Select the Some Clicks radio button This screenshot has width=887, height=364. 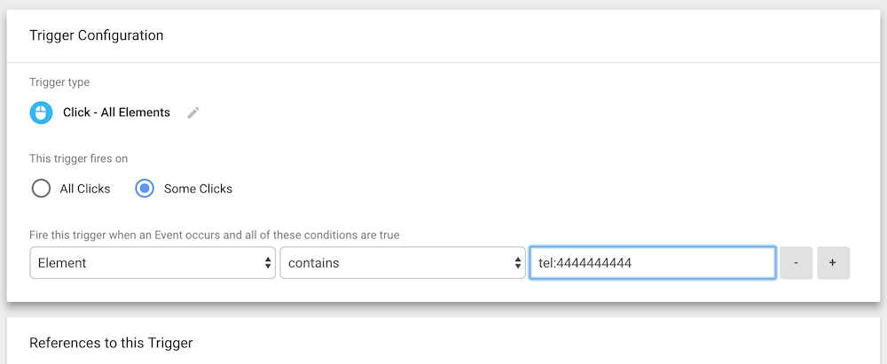click(x=145, y=189)
